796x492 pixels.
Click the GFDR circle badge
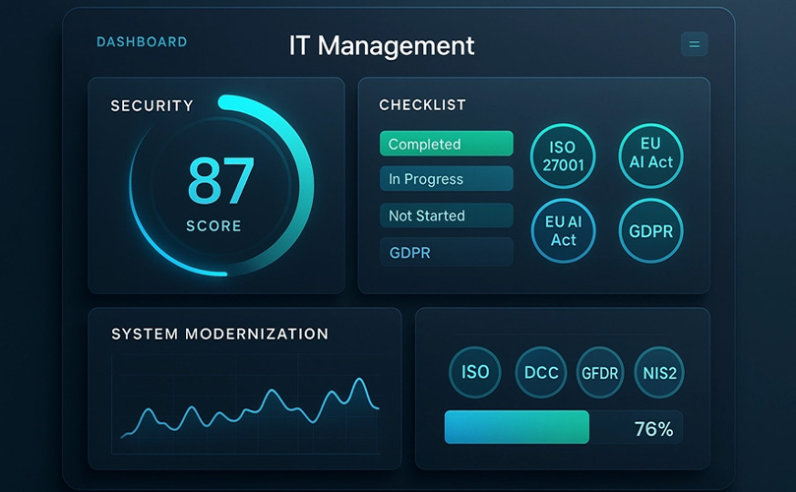[x=600, y=372]
